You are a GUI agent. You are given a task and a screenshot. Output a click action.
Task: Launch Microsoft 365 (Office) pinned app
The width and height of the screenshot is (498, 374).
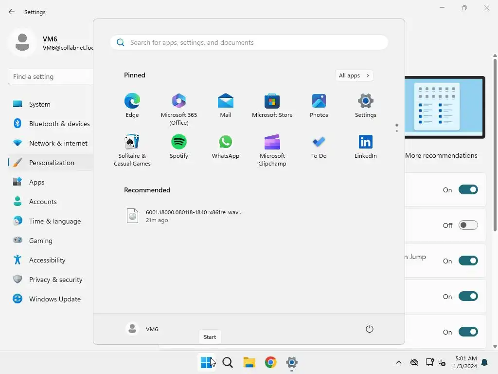[x=179, y=110]
